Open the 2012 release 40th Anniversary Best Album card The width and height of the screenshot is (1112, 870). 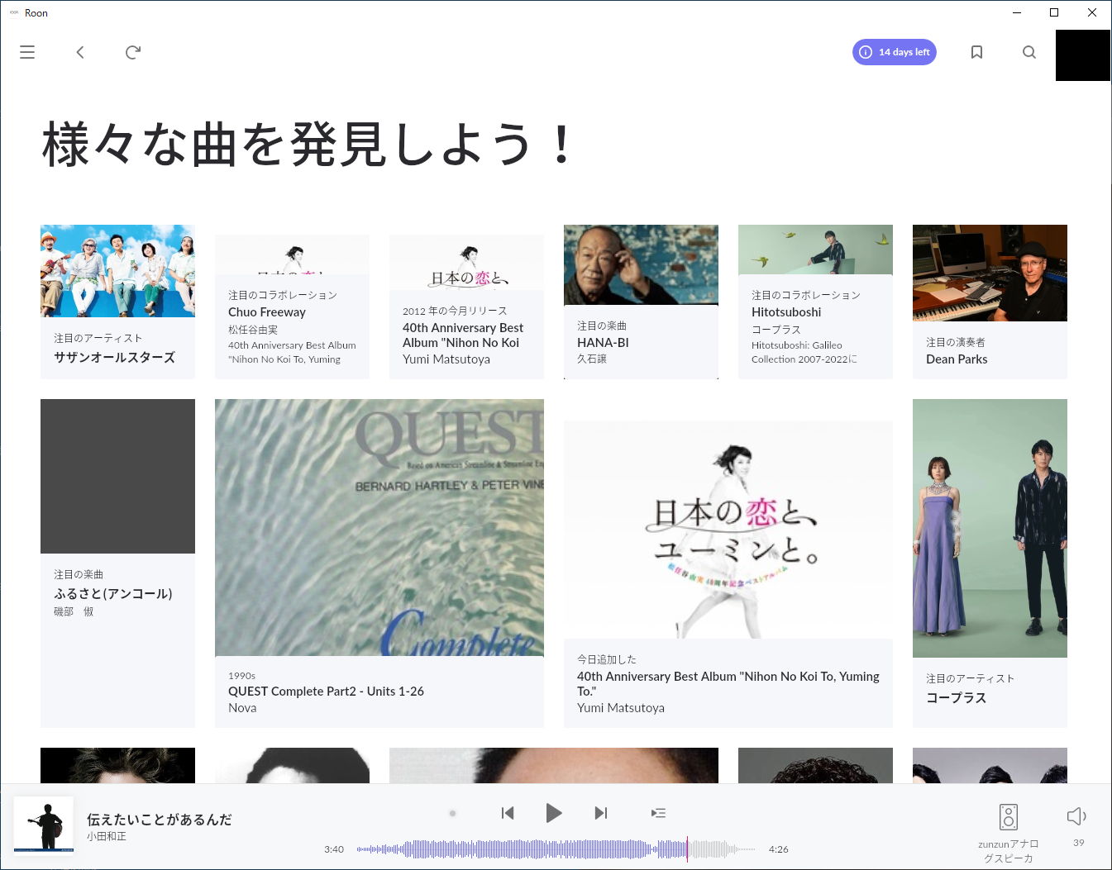466,307
